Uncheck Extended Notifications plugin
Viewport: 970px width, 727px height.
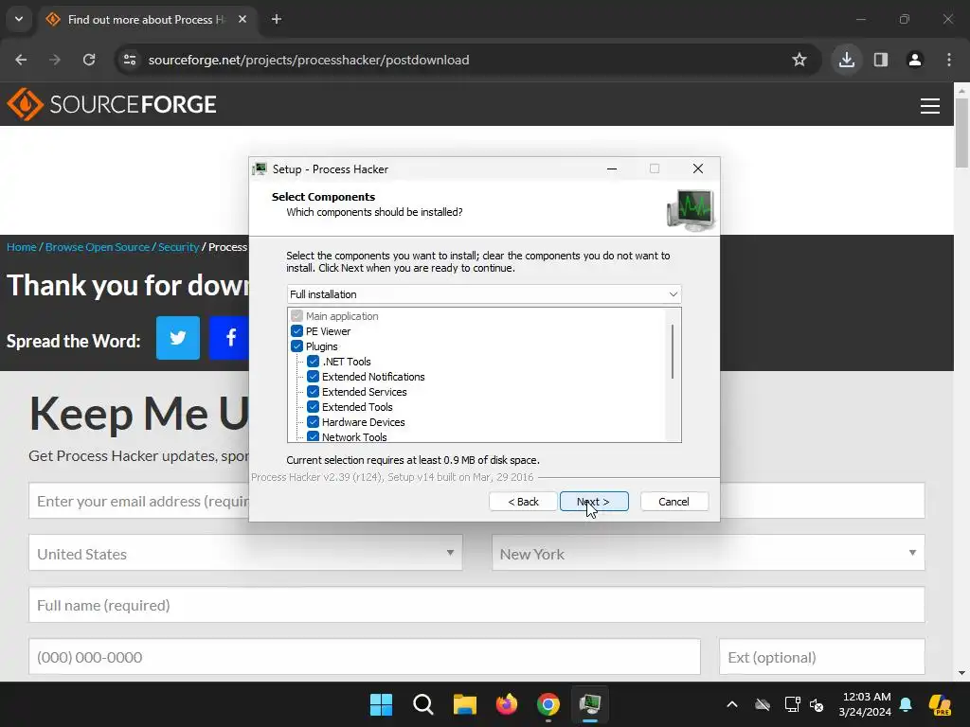point(313,377)
